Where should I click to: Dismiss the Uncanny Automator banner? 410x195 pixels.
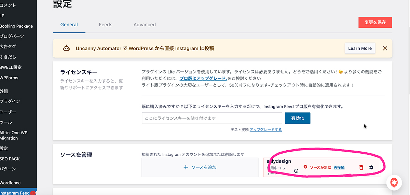click(385, 48)
